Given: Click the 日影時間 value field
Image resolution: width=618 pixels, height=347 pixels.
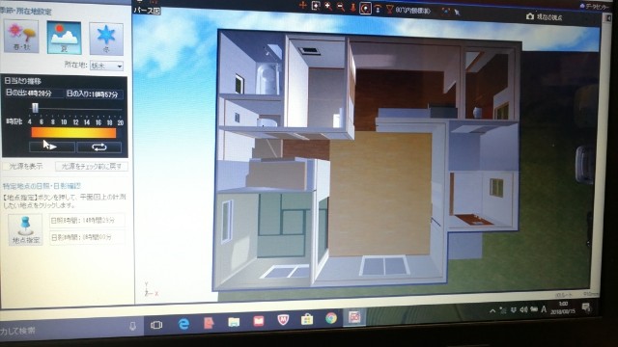Looking at the screenshot, I should coord(87,237).
